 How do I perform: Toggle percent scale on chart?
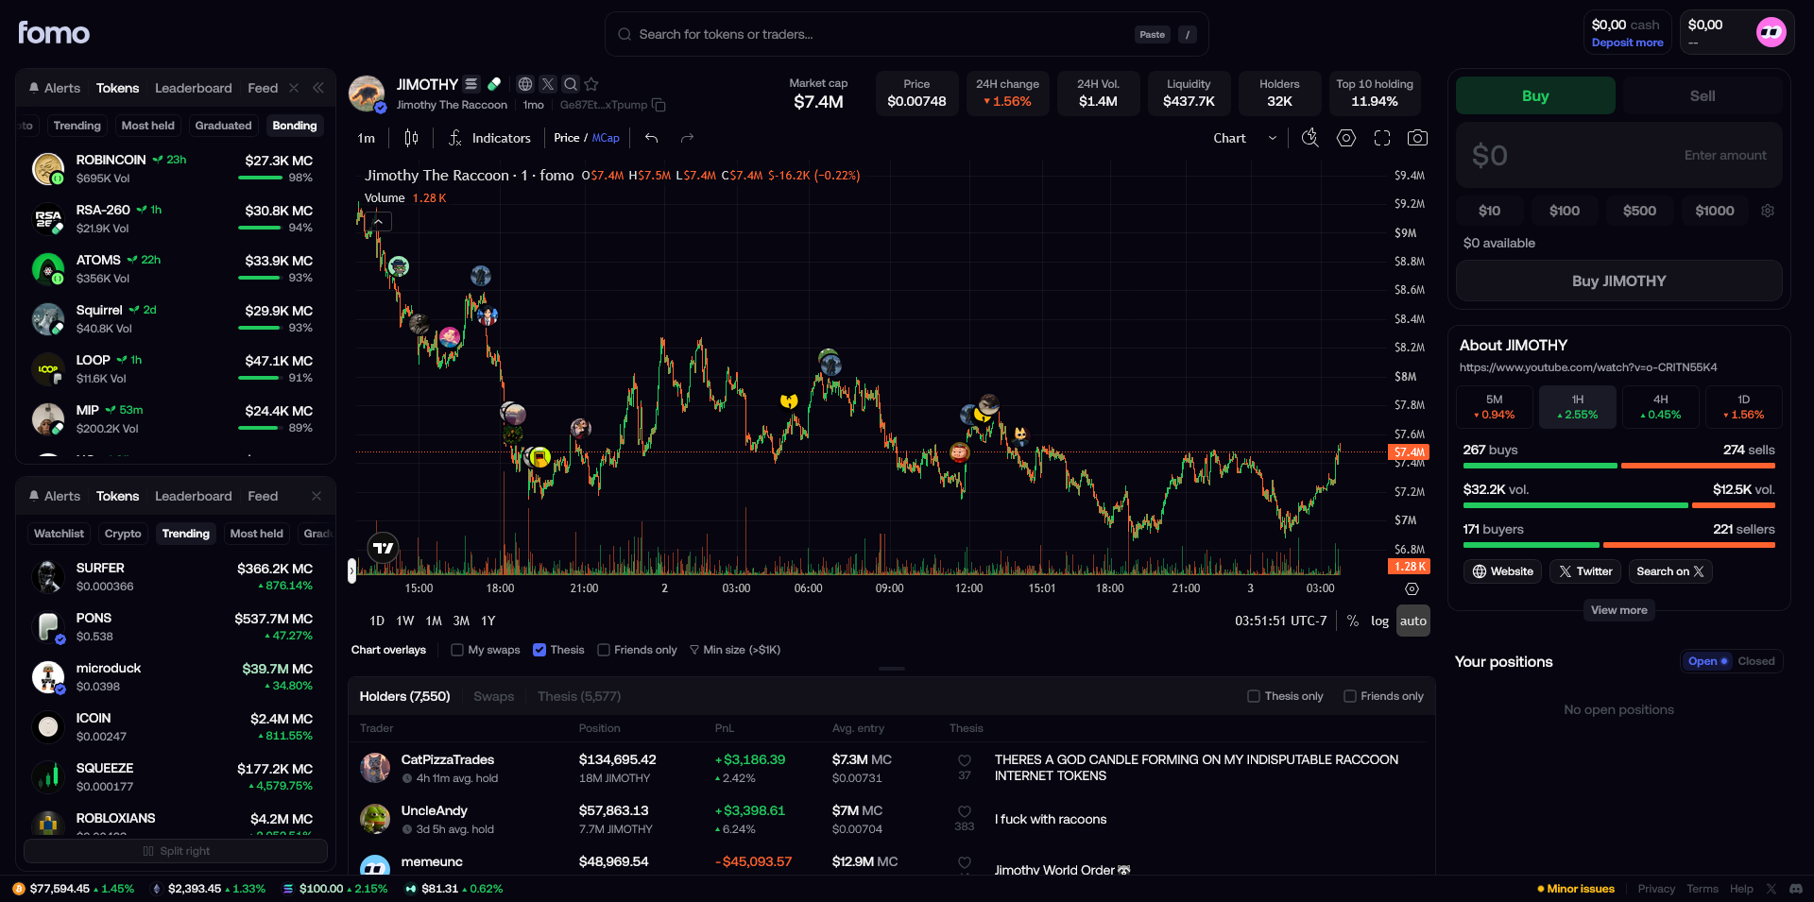coord(1353,621)
